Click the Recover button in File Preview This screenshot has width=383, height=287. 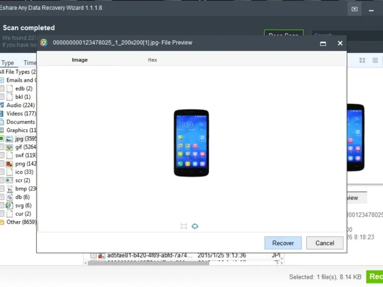(283, 243)
